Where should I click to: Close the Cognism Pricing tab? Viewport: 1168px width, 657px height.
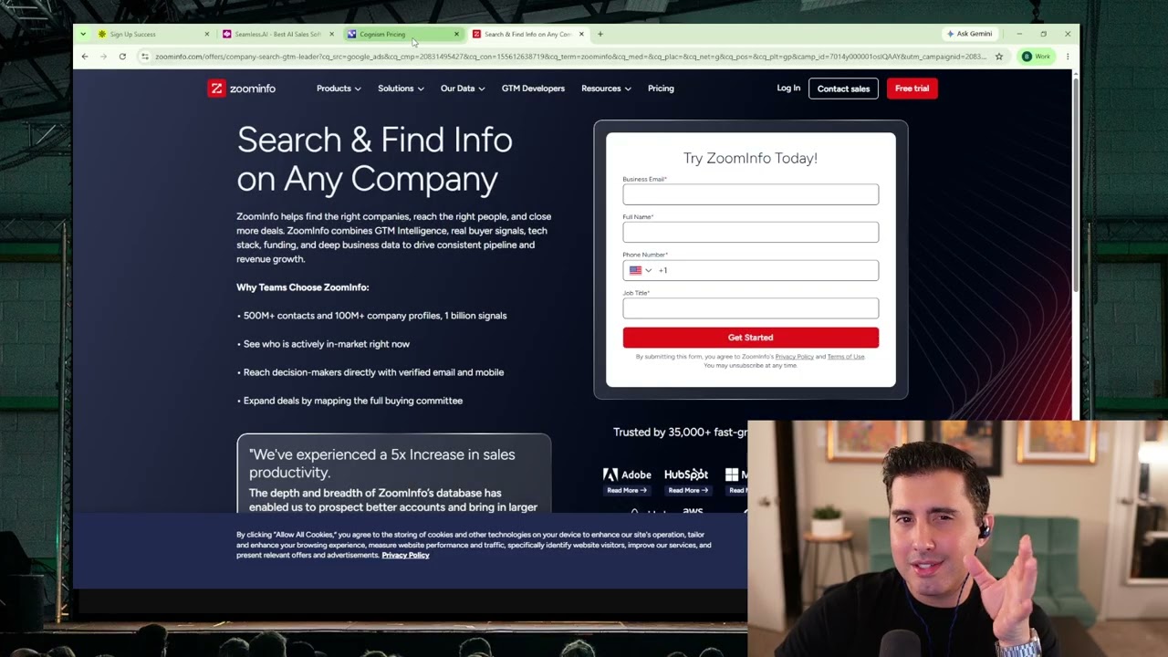click(x=456, y=34)
